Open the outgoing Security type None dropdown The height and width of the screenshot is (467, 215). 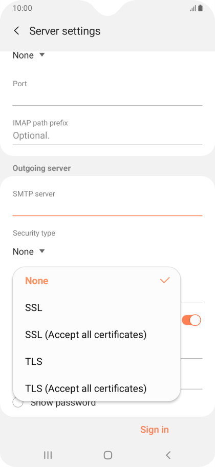tap(29, 251)
